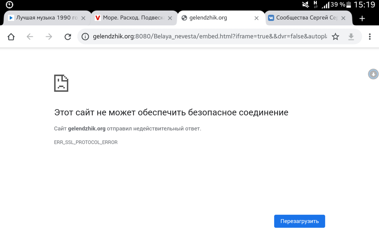Switch to Море. Расход. tab
The width and height of the screenshot is (379, 236).
(x=130, y=18)
